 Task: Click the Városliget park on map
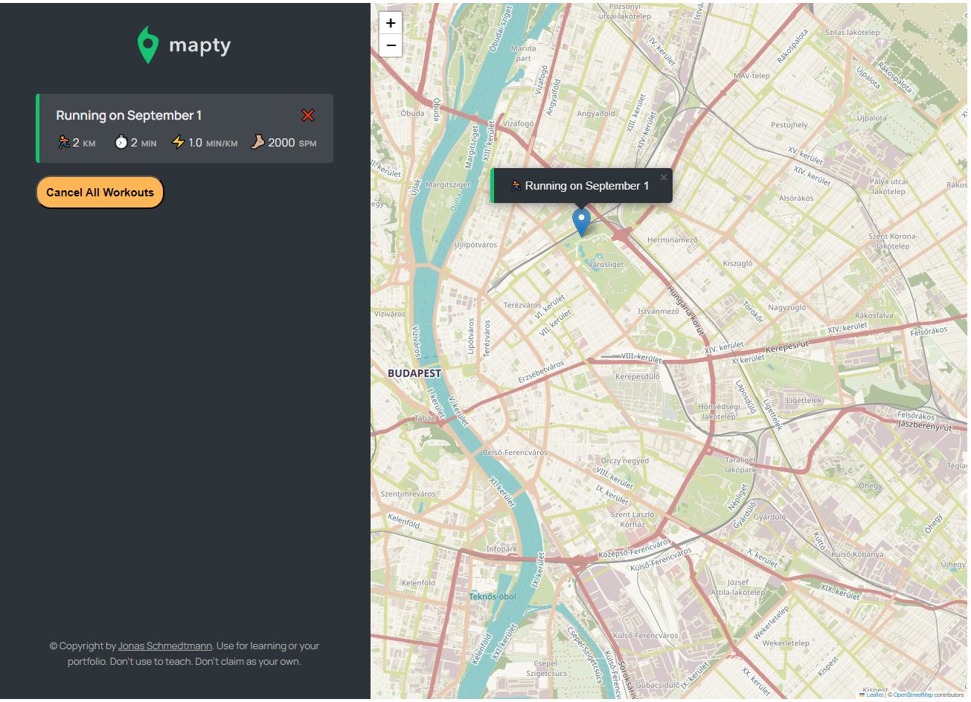[x=606, y=264]
